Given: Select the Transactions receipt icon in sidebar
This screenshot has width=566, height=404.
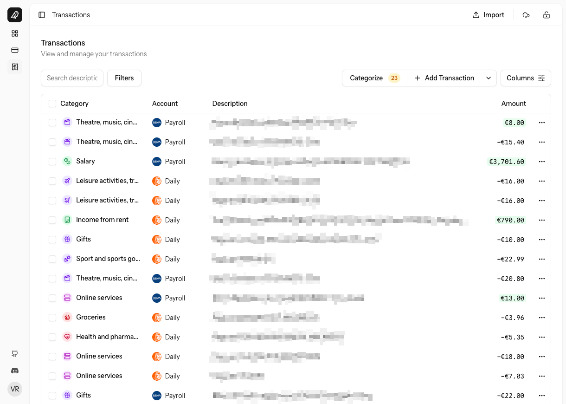Looking at the screenshot, I should click(x=14, y=67).
